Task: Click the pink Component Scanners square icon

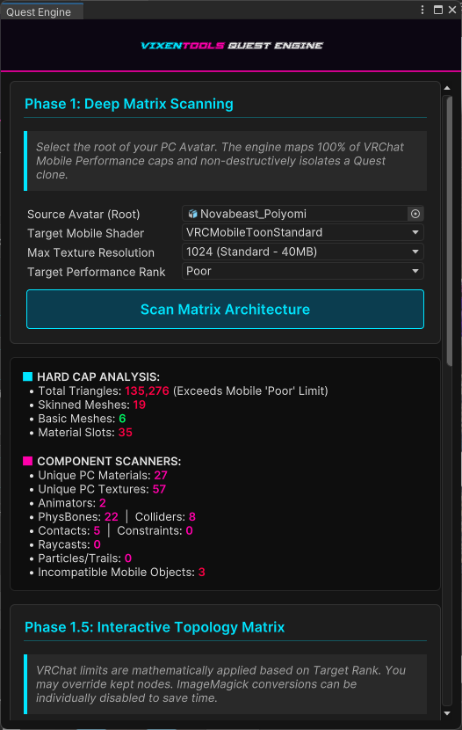Action: 27,461
